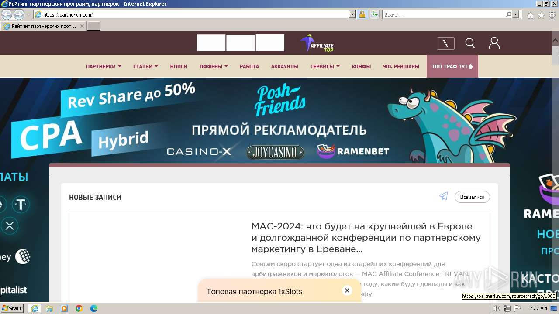Open File Explorer folder from taskbar
The height and width of the screenshot is (314, 559).
[49, 308]
